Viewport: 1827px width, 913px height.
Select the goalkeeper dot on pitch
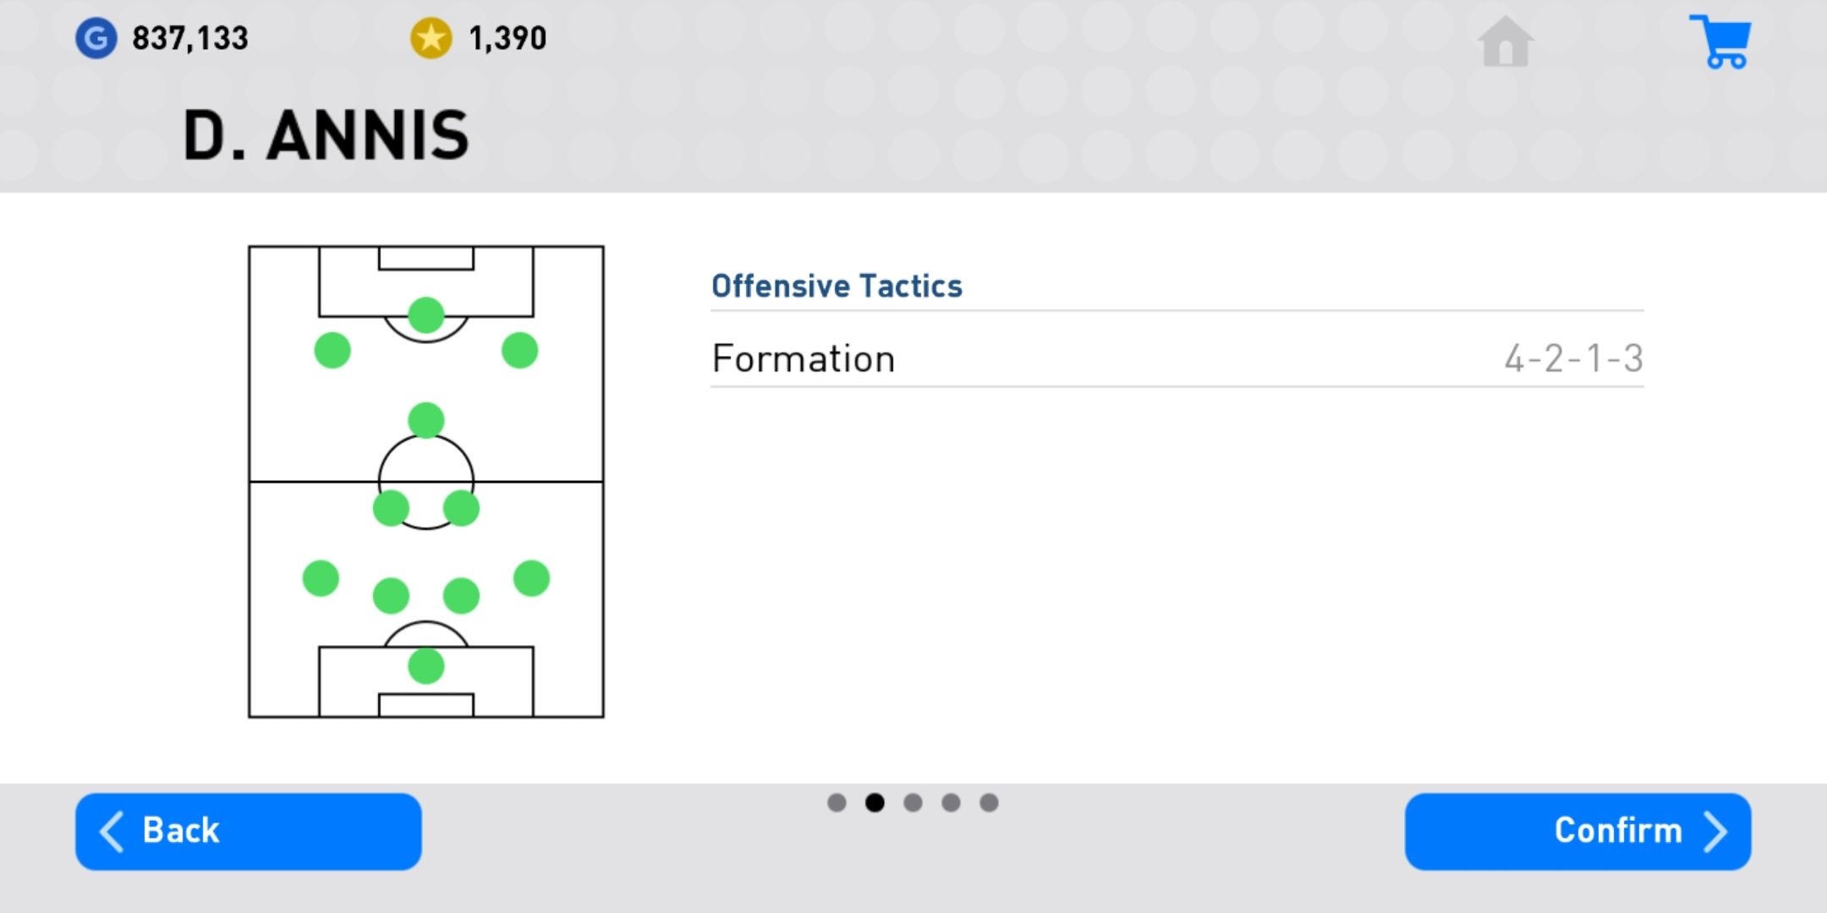pyautogui.click(x=425, y=666)
